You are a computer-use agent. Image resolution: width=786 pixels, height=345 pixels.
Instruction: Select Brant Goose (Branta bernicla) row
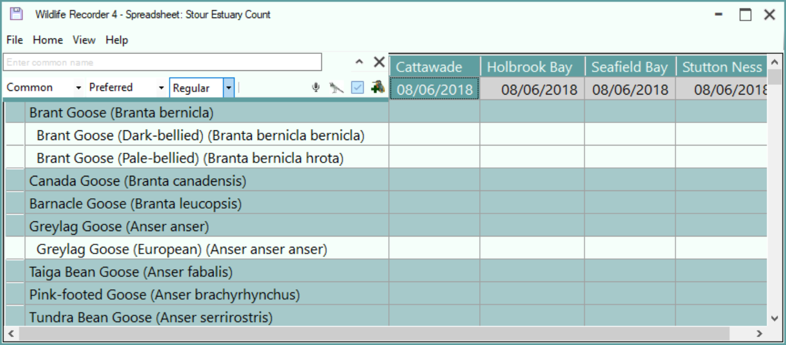(x=206, y=112)
